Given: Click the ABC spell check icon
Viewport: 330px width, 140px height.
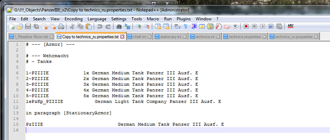Looking at the screenshot, I should (291, 26).
